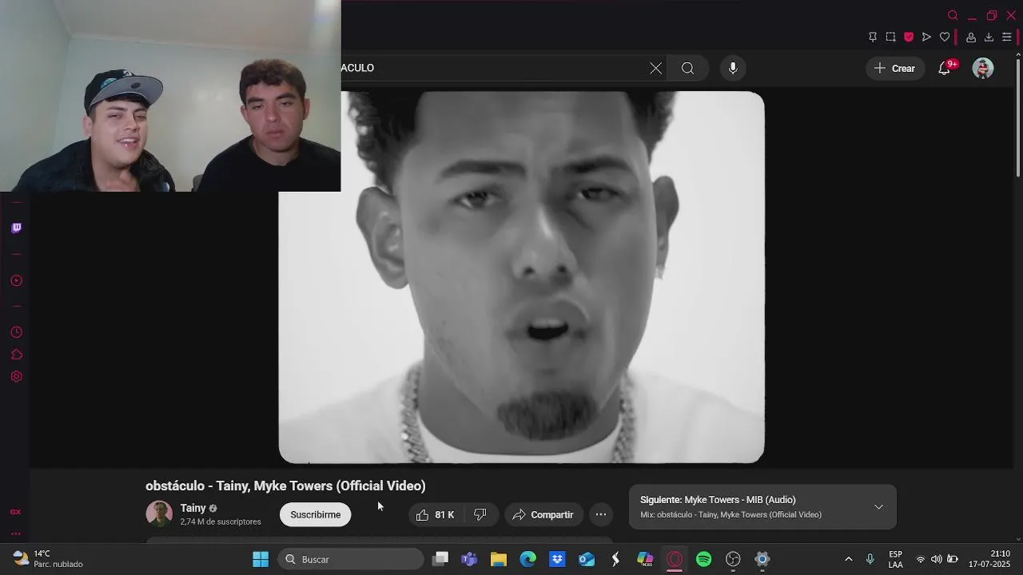Image resolution: width=1023 pixels, height=575 pixels.
Task: Open Extensions cube icon in sidebar
Action: pyautogui.click(x=16, y=355)
